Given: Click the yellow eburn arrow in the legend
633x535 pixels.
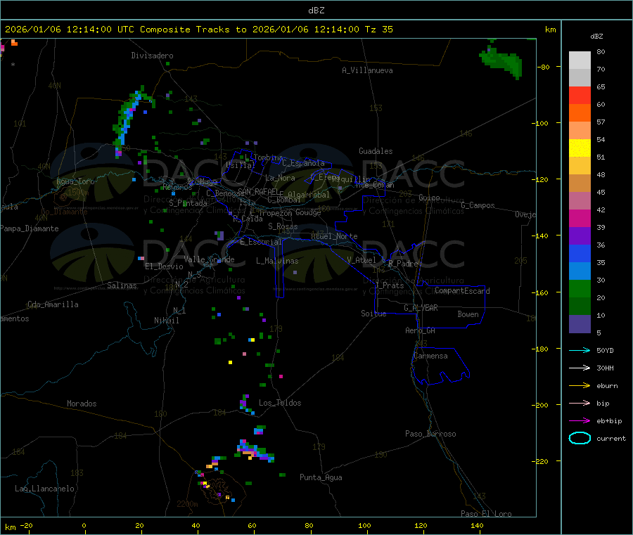Looking at the screenshot, I should 580,386.
